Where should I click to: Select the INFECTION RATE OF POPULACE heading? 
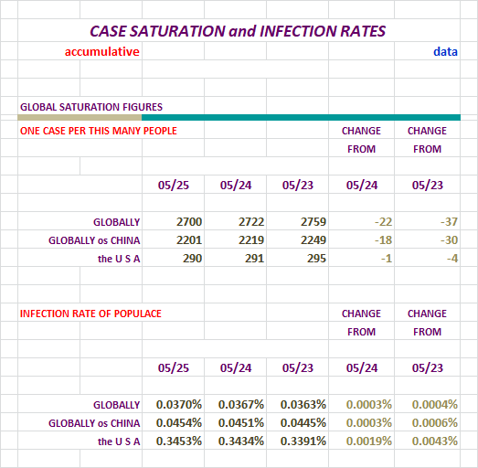(90, 314)
